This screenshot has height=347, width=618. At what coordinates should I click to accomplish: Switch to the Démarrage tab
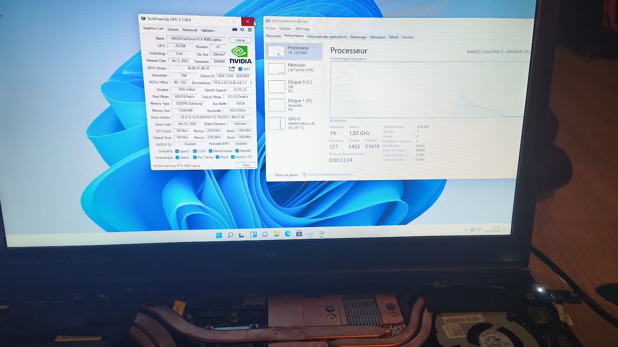[358, 37]
